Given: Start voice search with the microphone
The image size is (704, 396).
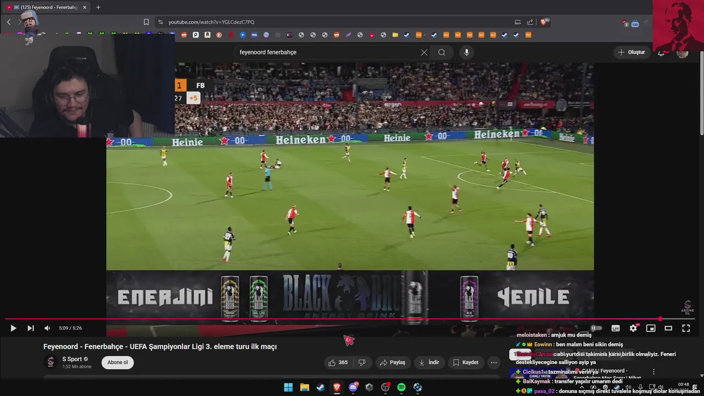Looking at the screenshot, I should 466,52.
